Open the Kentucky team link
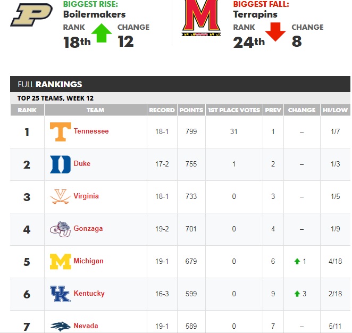The height and width of the screenshot is (333, 352). coord(89,294)
